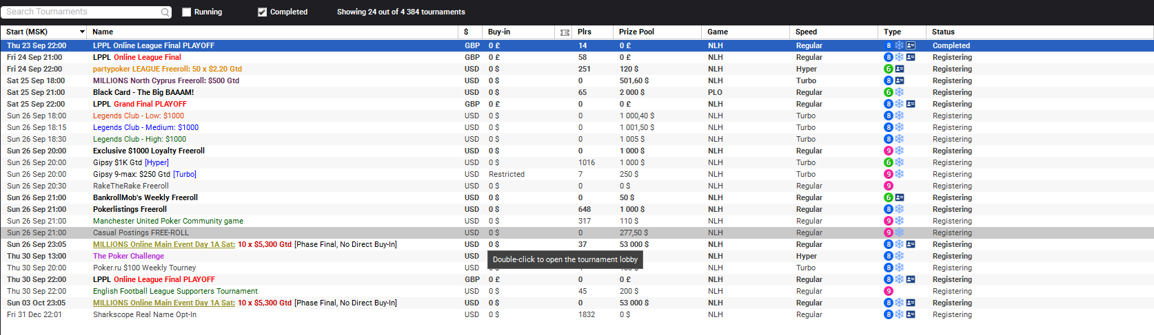Click the Completed status cell in first row
Screen dimensions: 1154x335
951,45
